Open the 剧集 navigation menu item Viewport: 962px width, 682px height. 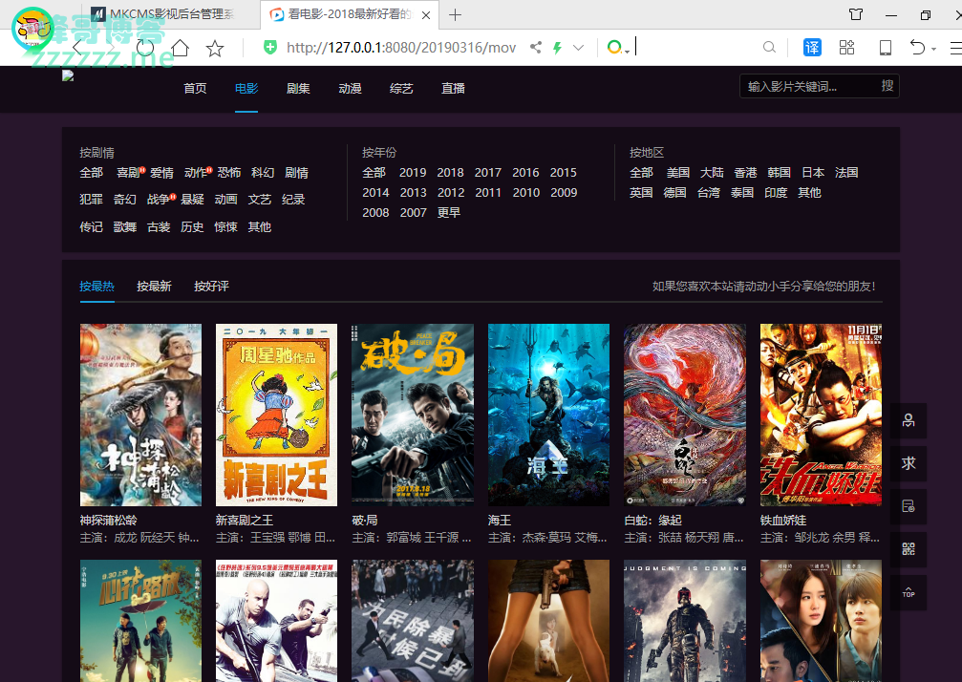298,89
